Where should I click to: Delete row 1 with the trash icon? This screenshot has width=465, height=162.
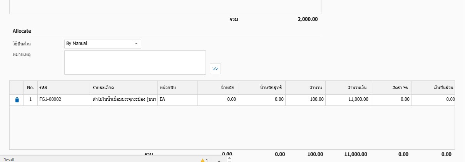[x=17, y=100]
